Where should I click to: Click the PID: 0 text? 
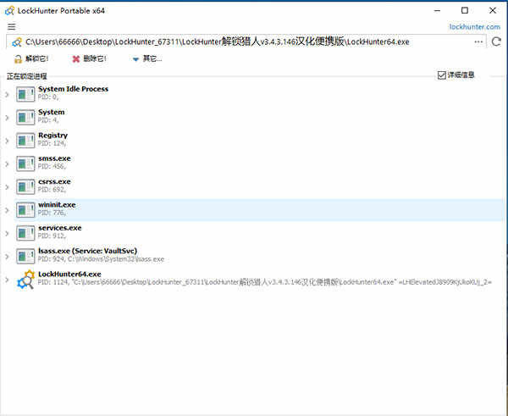coord(48,97)
